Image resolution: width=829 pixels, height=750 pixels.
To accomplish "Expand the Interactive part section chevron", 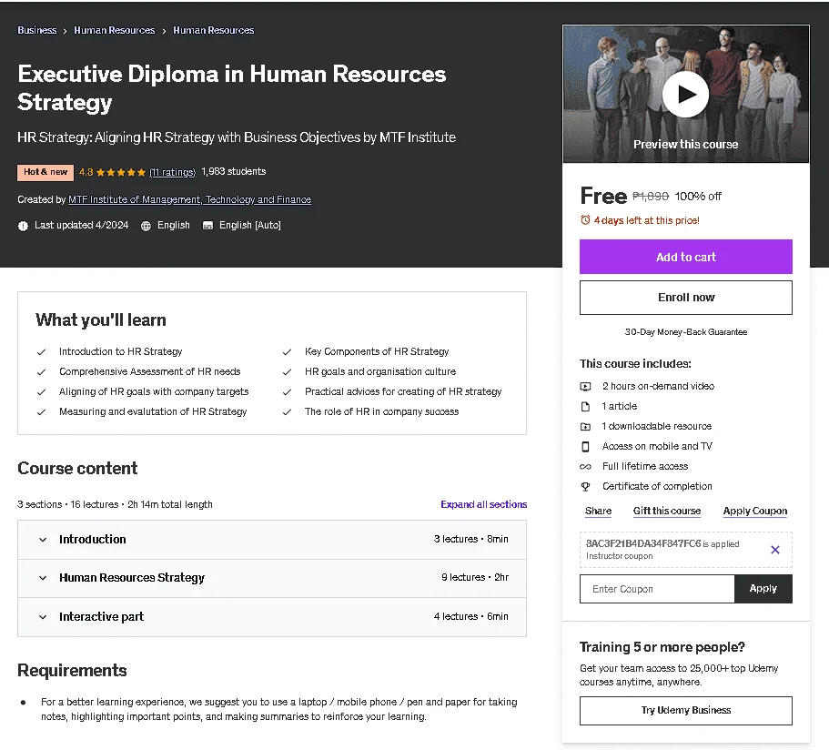I will tap(43, 617).
